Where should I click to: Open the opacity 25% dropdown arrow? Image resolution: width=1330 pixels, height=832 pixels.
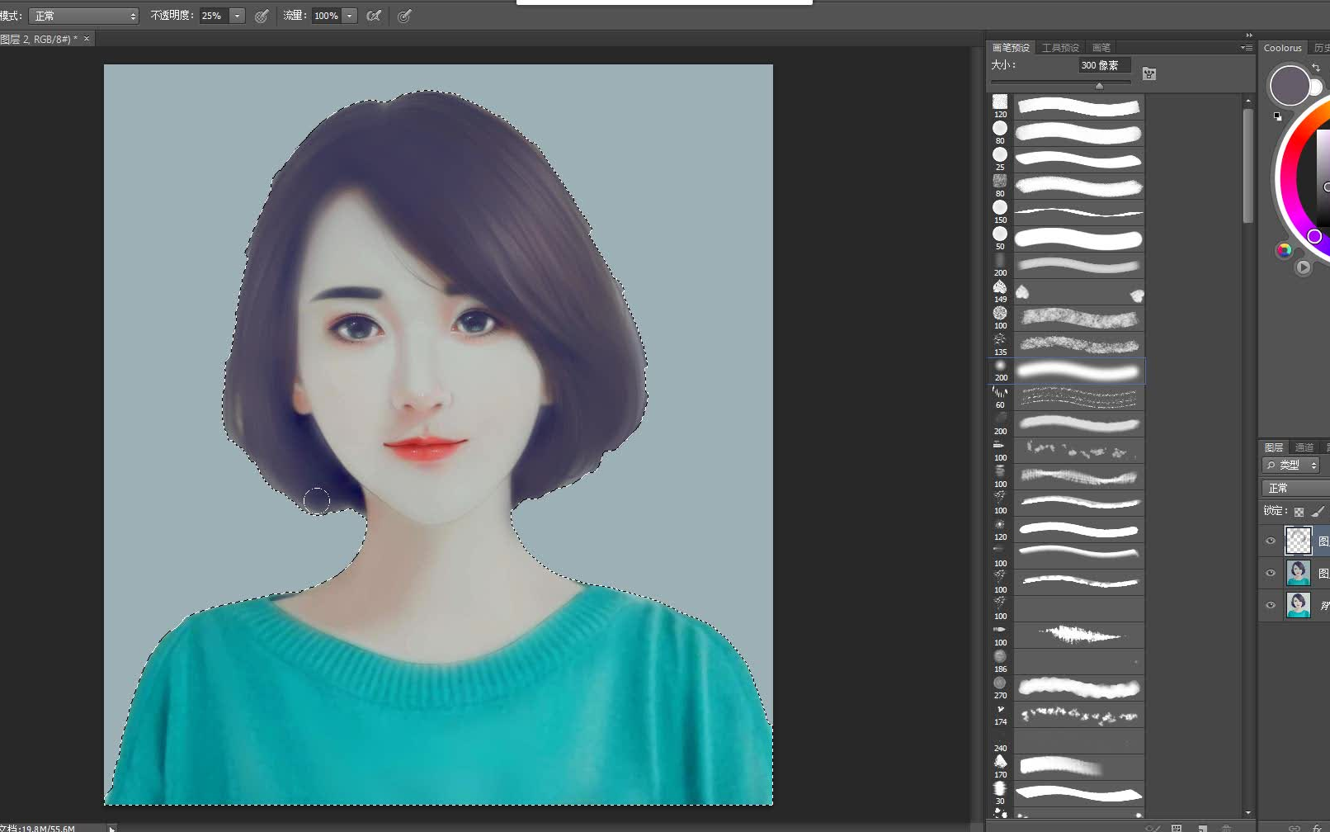click(237, 16)
